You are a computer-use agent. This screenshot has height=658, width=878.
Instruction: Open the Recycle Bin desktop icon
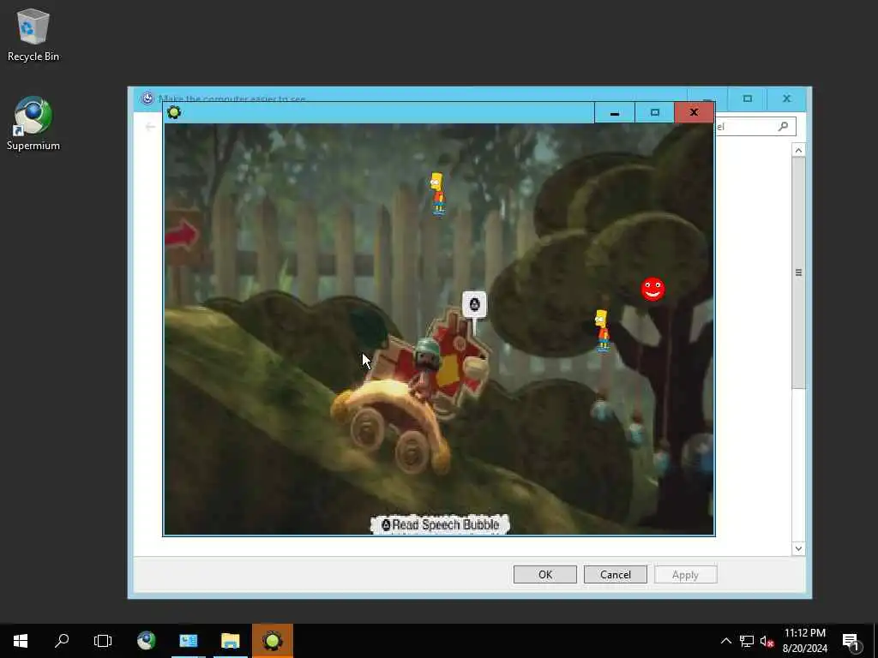click(x=33, y=34)
